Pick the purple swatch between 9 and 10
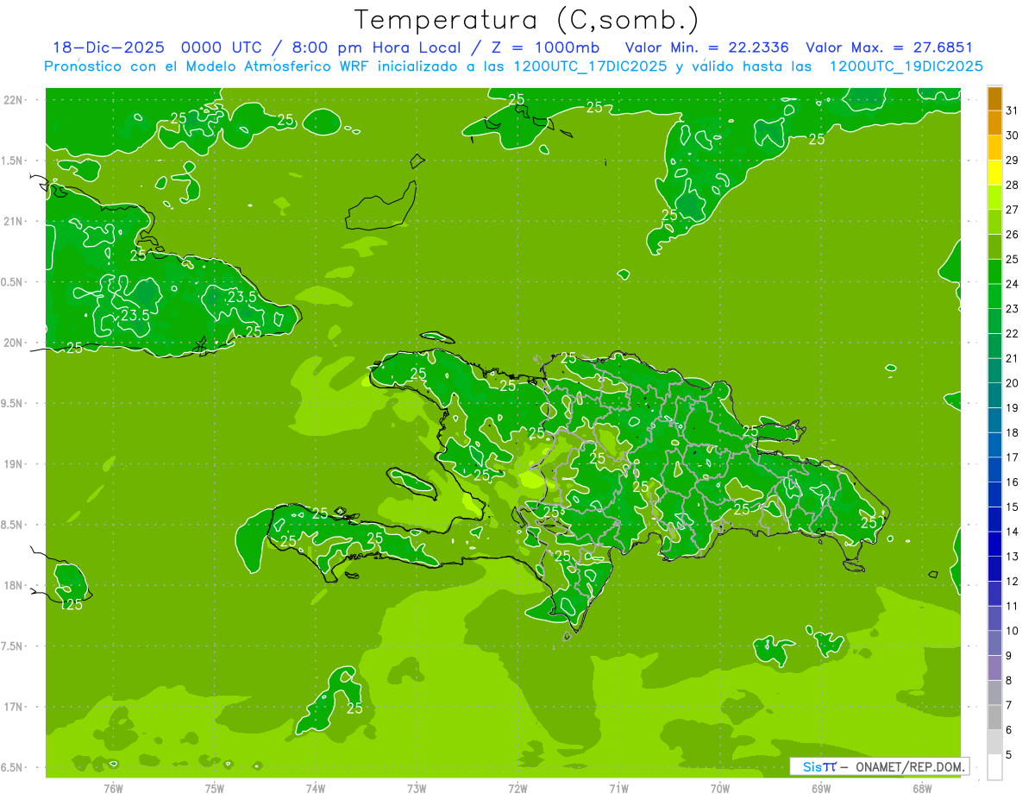 994,643
